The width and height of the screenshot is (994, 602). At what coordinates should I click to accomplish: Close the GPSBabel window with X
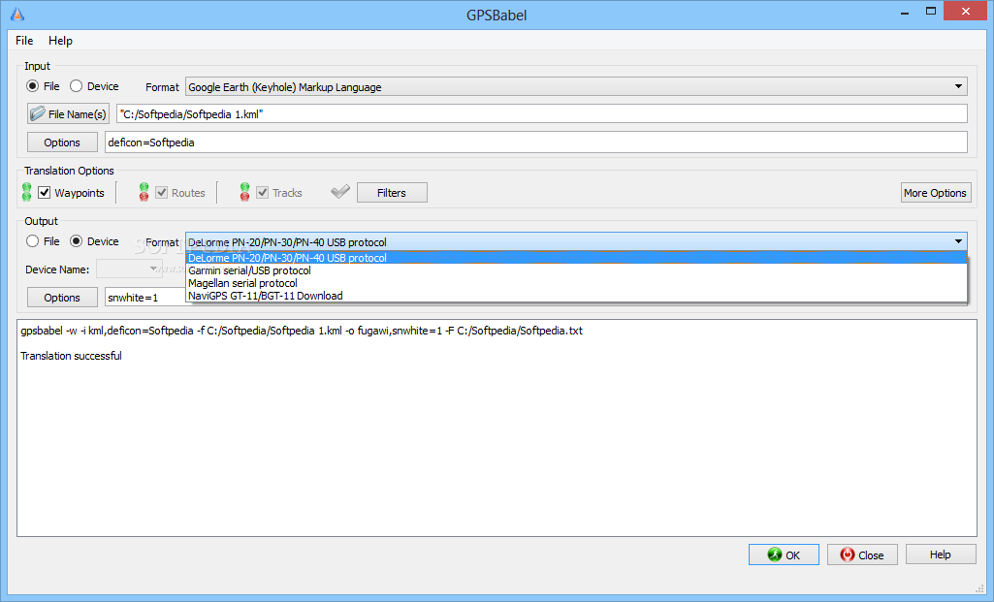tap(966, 12)
